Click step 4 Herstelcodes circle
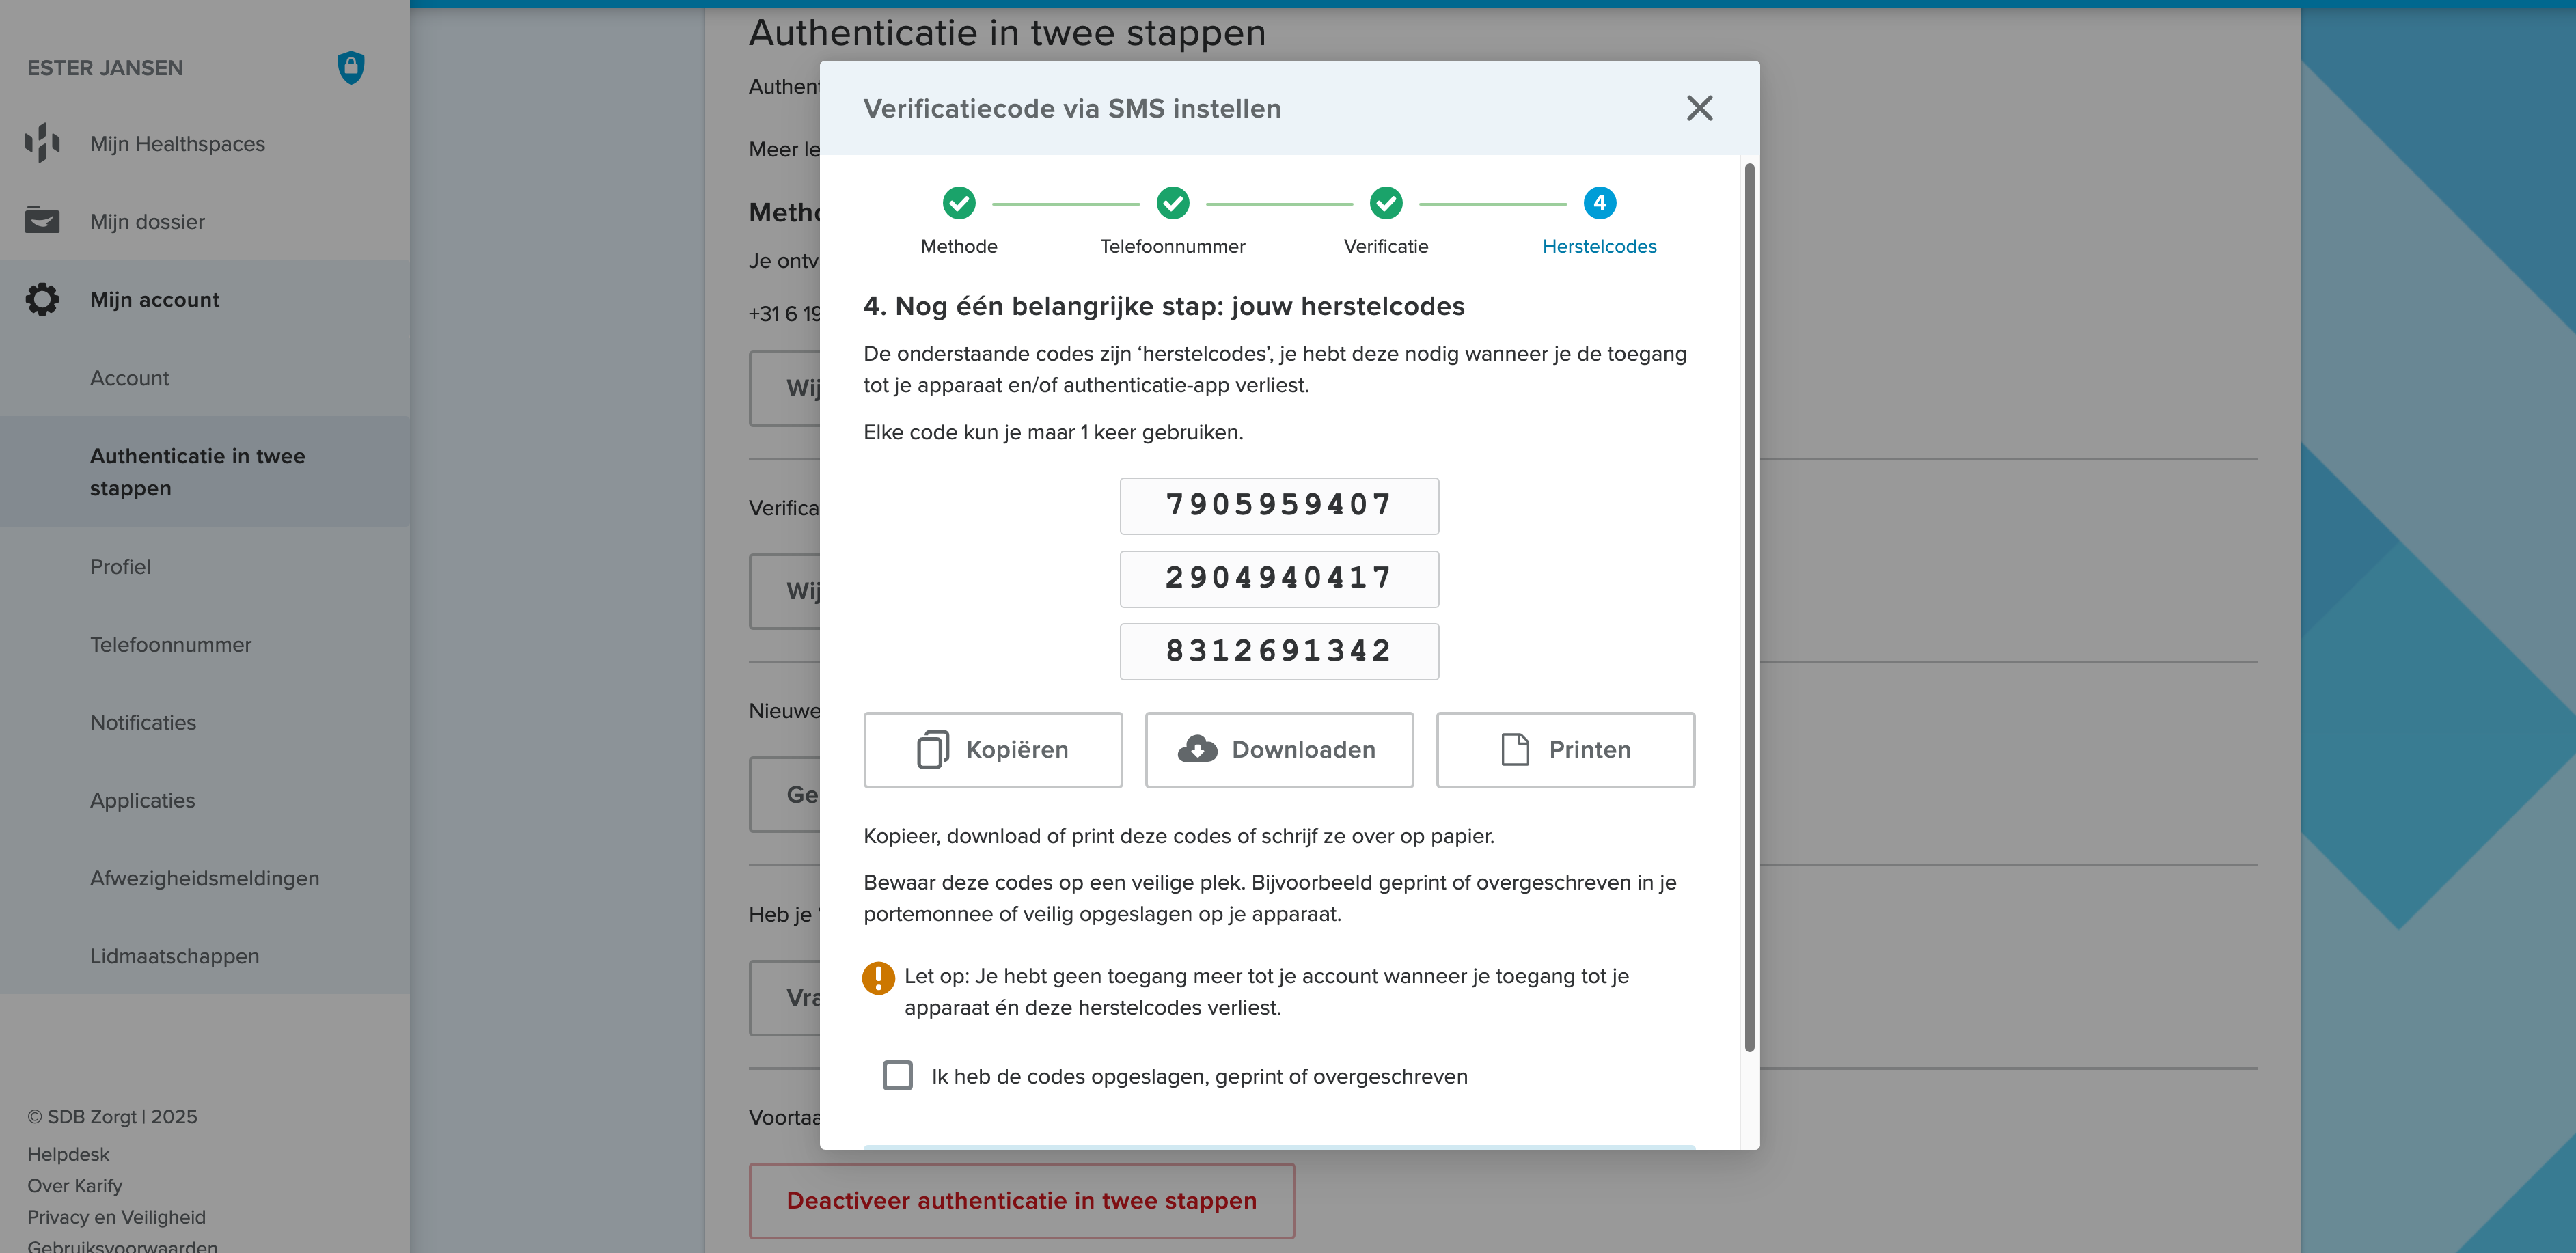The width and height of the screenshot is (2576, 1253). click(1599, 203)
